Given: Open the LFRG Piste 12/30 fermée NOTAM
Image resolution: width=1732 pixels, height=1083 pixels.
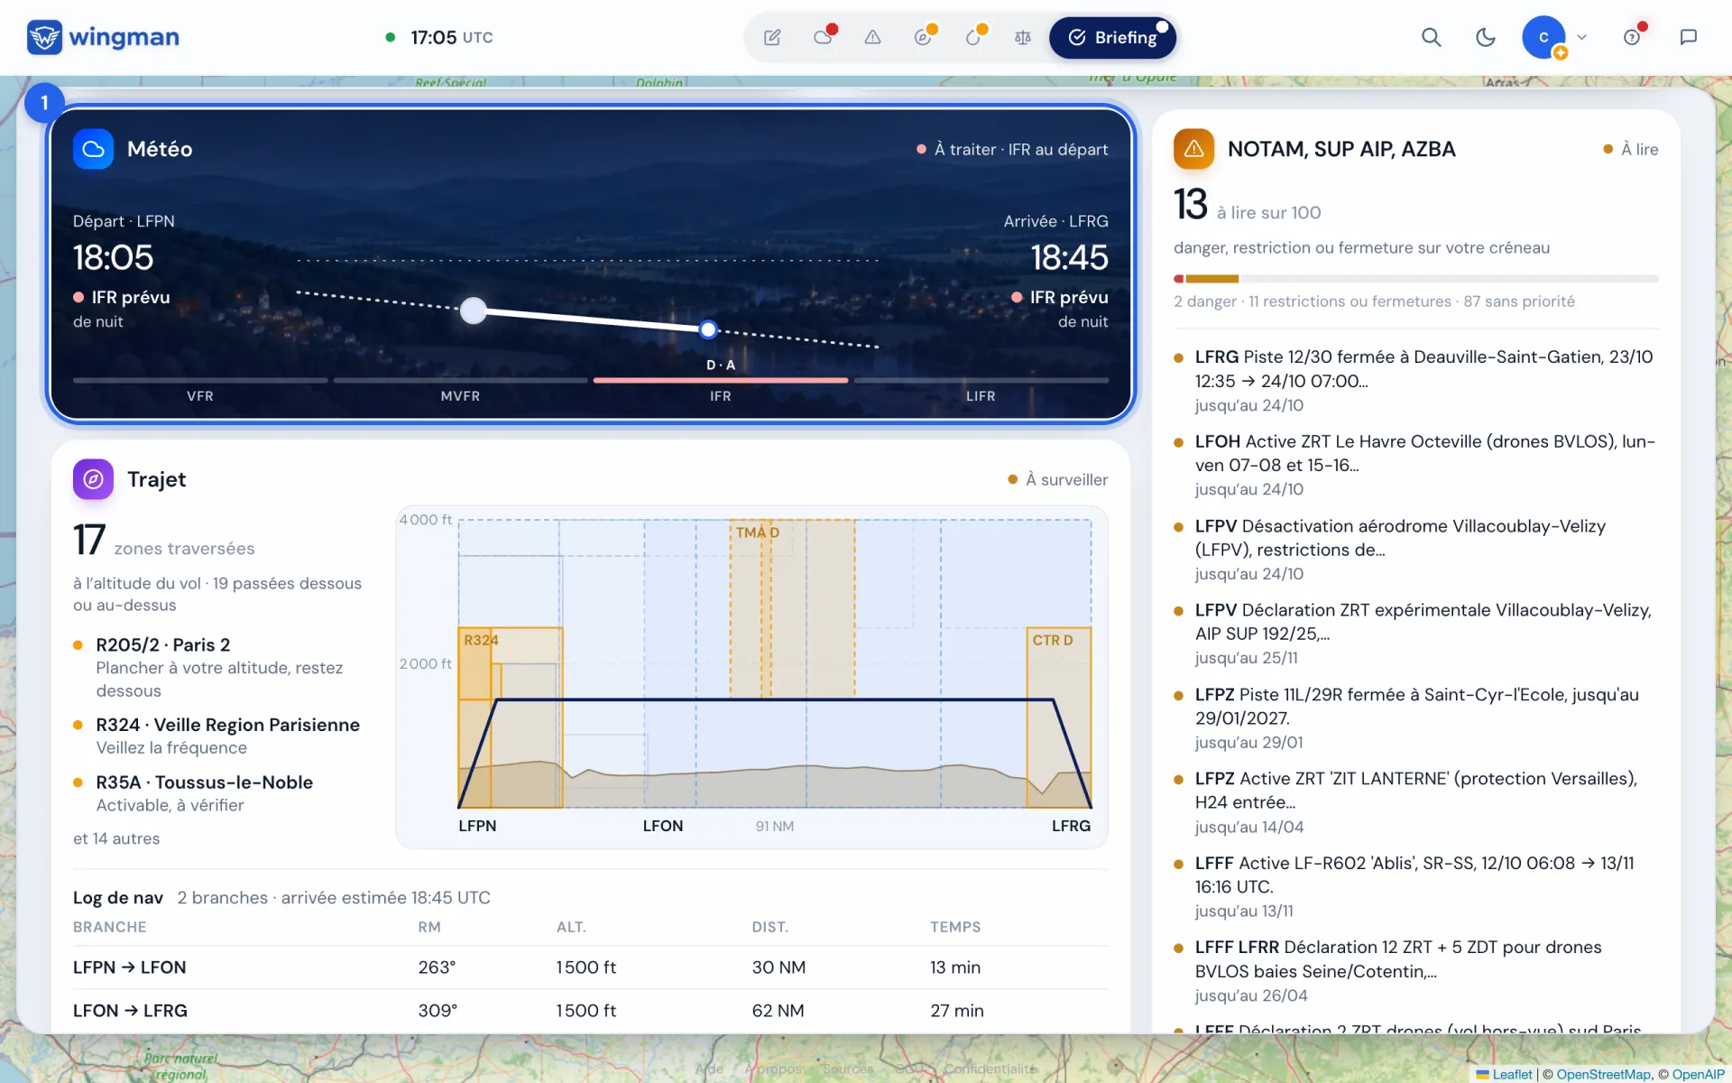Looking at the screenshot, I should (x=1415, y=381).
